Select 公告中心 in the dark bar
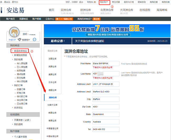The image size is (171, 140). click(x=50, y=19)
